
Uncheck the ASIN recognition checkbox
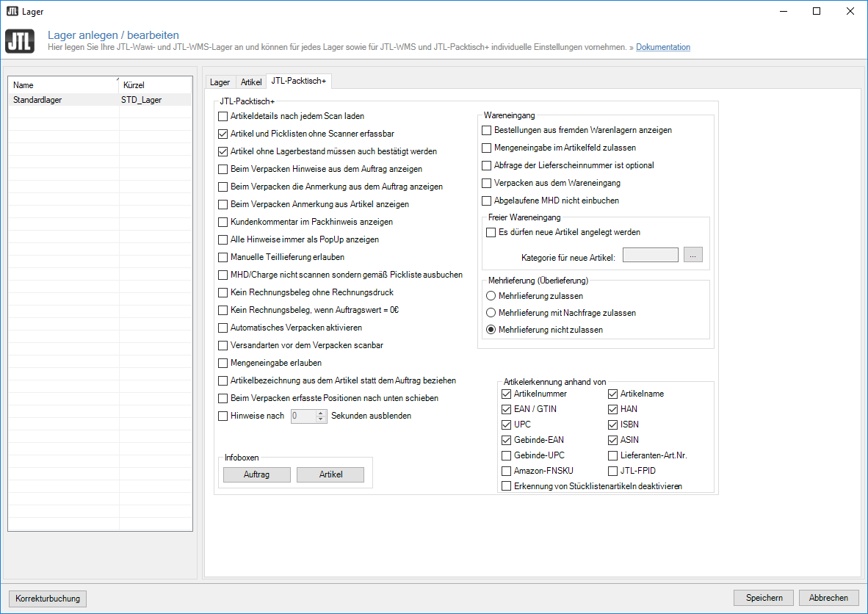613,440
